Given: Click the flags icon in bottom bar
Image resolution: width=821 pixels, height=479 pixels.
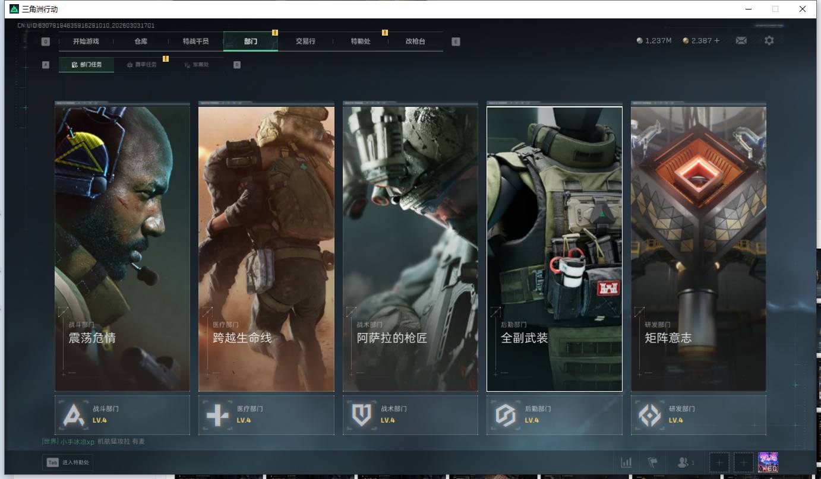Looking at the screenshot, I should 652,462.
